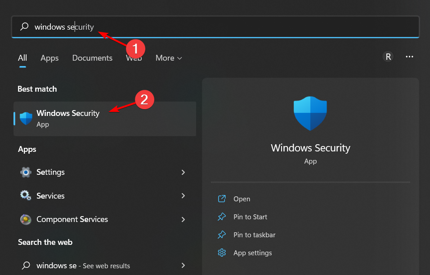Image resolution: width=430 pixels, height=275 pixels.
Task: Click the Pin to taskbar icon
Action: tap(221, 235)
